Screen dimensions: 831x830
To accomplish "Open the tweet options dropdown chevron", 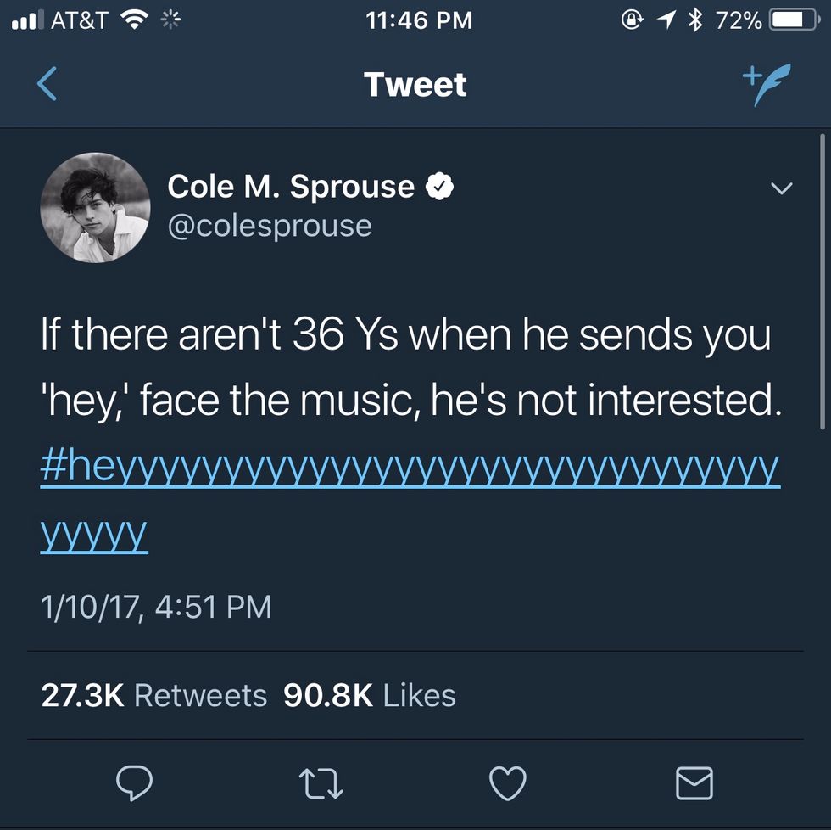I will coord(780,188).
